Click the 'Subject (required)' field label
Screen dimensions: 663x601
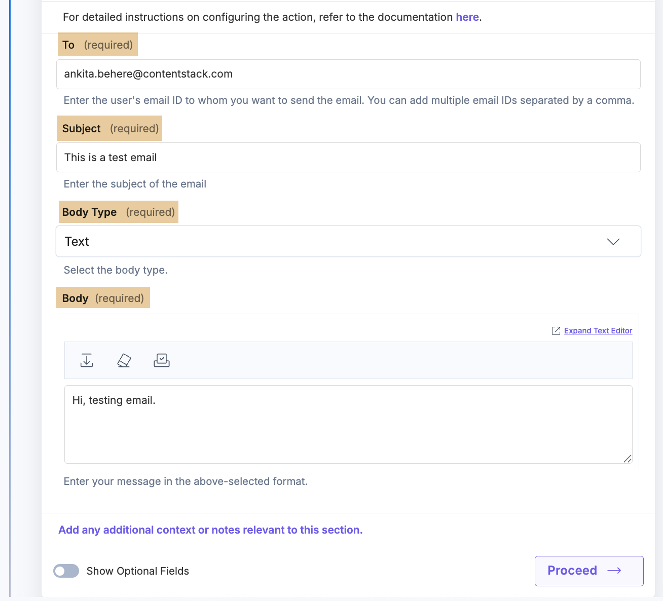pyautogui.click(x=109, y=128)
